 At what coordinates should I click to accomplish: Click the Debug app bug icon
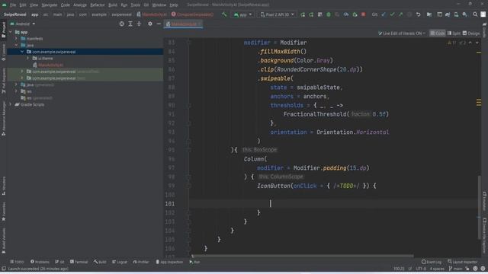329,14
